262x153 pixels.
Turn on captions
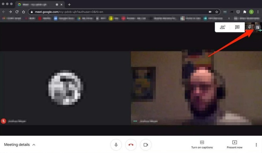click(x=202, y=145)
